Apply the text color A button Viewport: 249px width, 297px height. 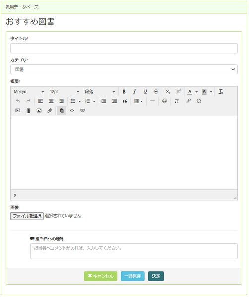tap(190, 92)
